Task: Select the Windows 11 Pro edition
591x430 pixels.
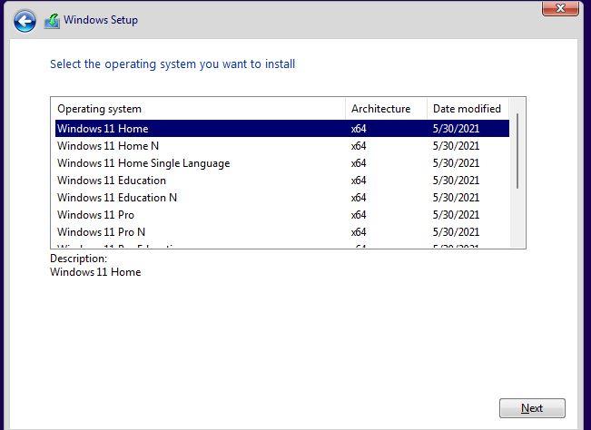Action: pos(282,215)
